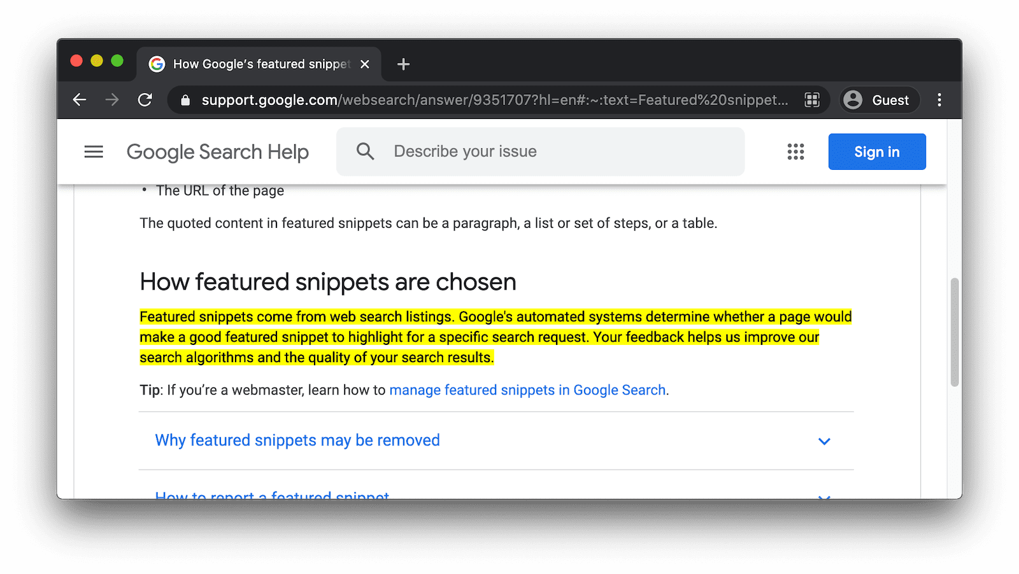
Task: Click the browser forward arrow
Action: (x=112, y=100)
